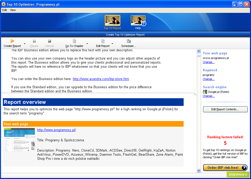The width and height of the screenshot is (251, 179).
Task: Click the red number 5
Action: pos(225,143)
